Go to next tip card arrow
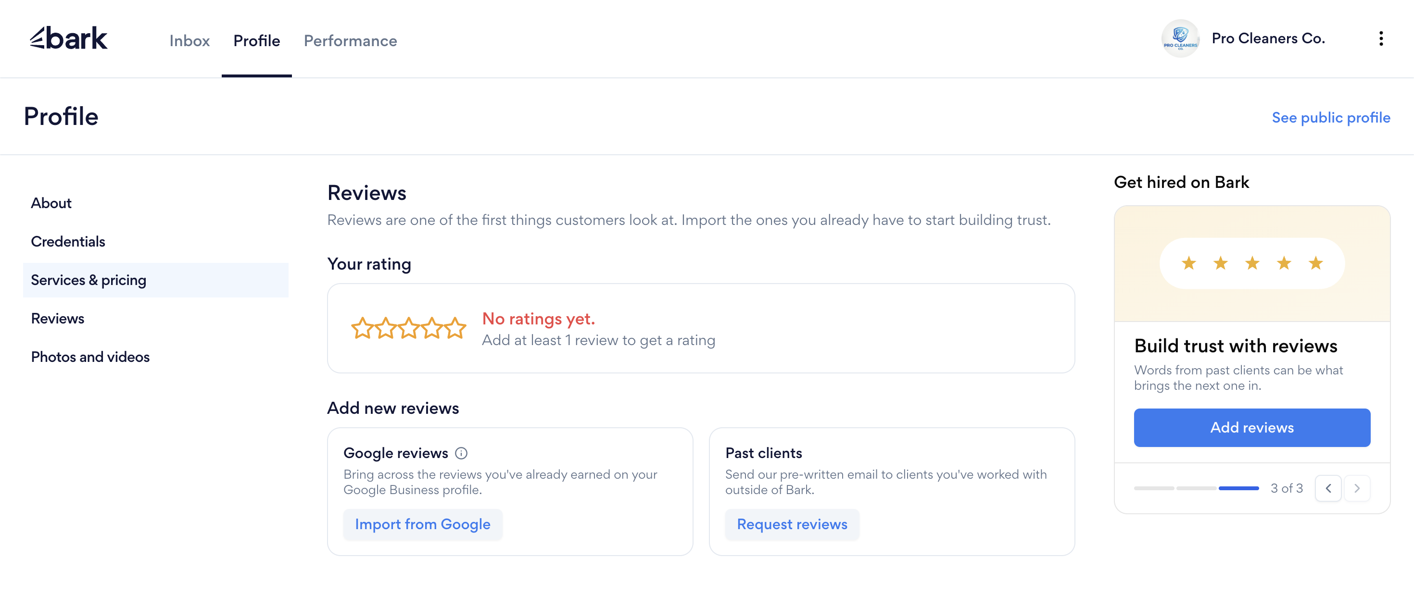 [x=1357, y=488]
